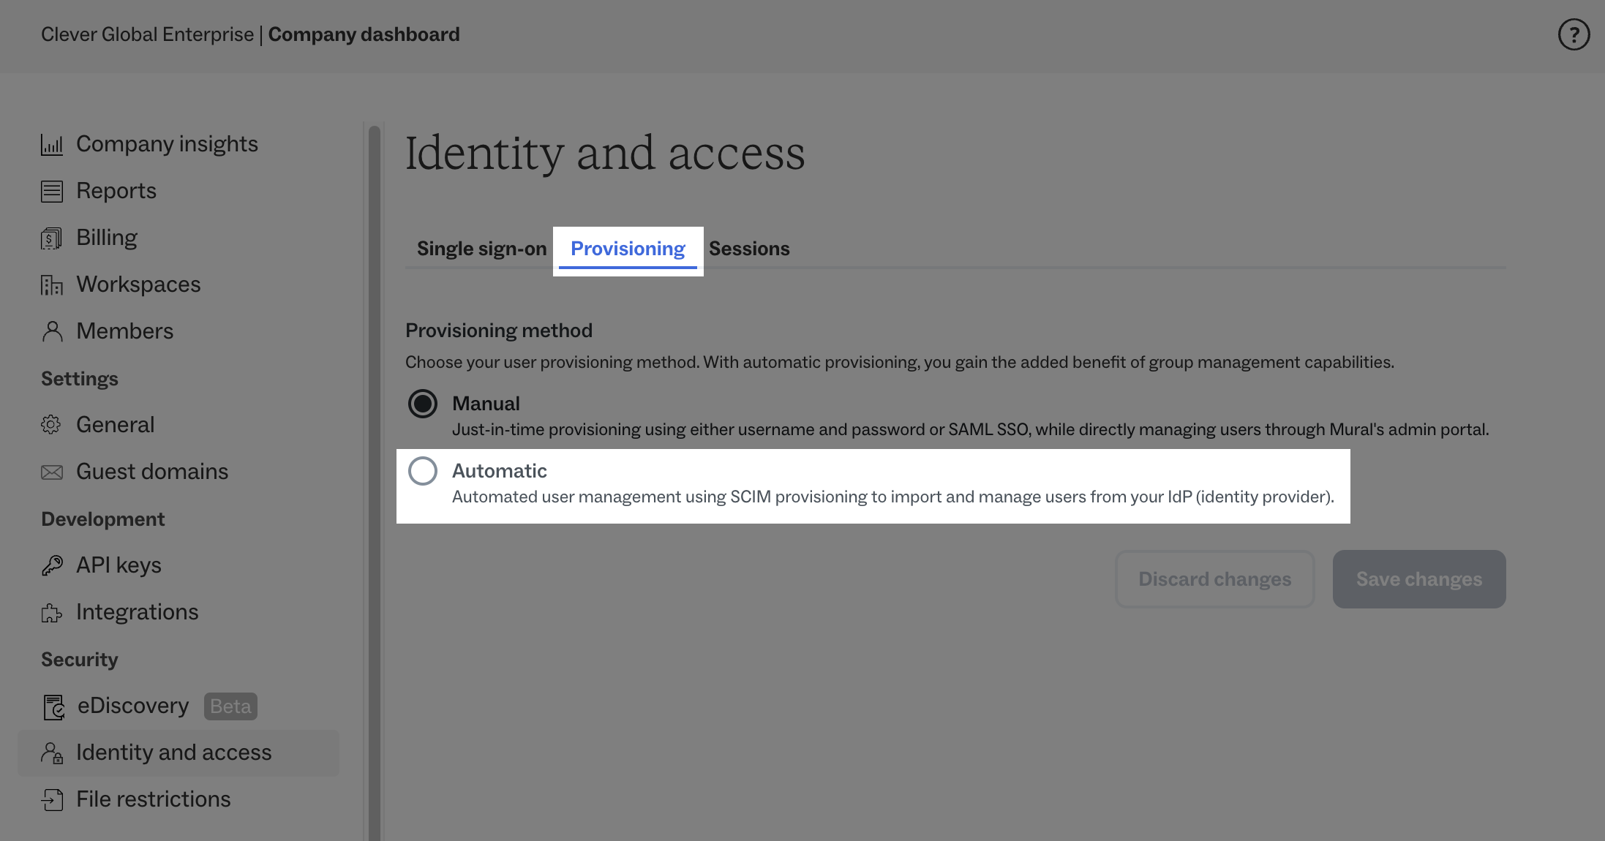The image size is (1605, 841).
Task: Click the API keys key icon
Action: 52,565
